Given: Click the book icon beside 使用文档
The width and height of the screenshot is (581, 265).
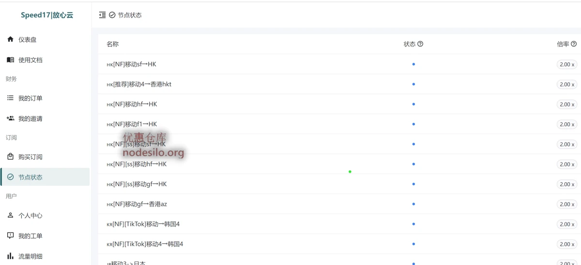Looking at the screenshot, I should 10,60.
